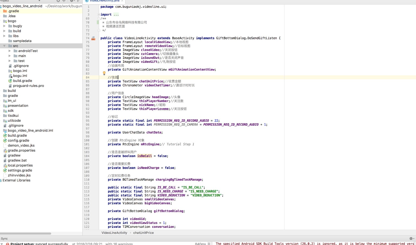
Task: Expand the libs folder
Action: pos(4,36)
